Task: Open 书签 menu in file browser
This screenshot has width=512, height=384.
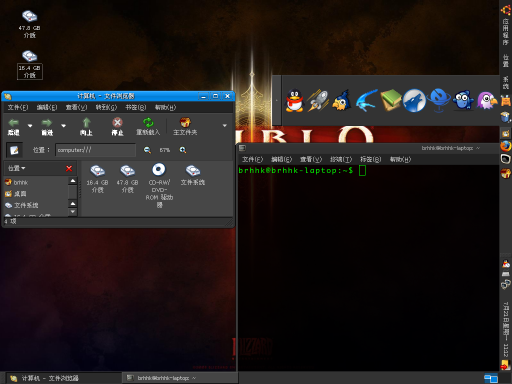Action: click(136, 107)
